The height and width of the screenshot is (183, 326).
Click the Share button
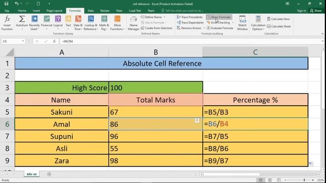tap(316, 11)
